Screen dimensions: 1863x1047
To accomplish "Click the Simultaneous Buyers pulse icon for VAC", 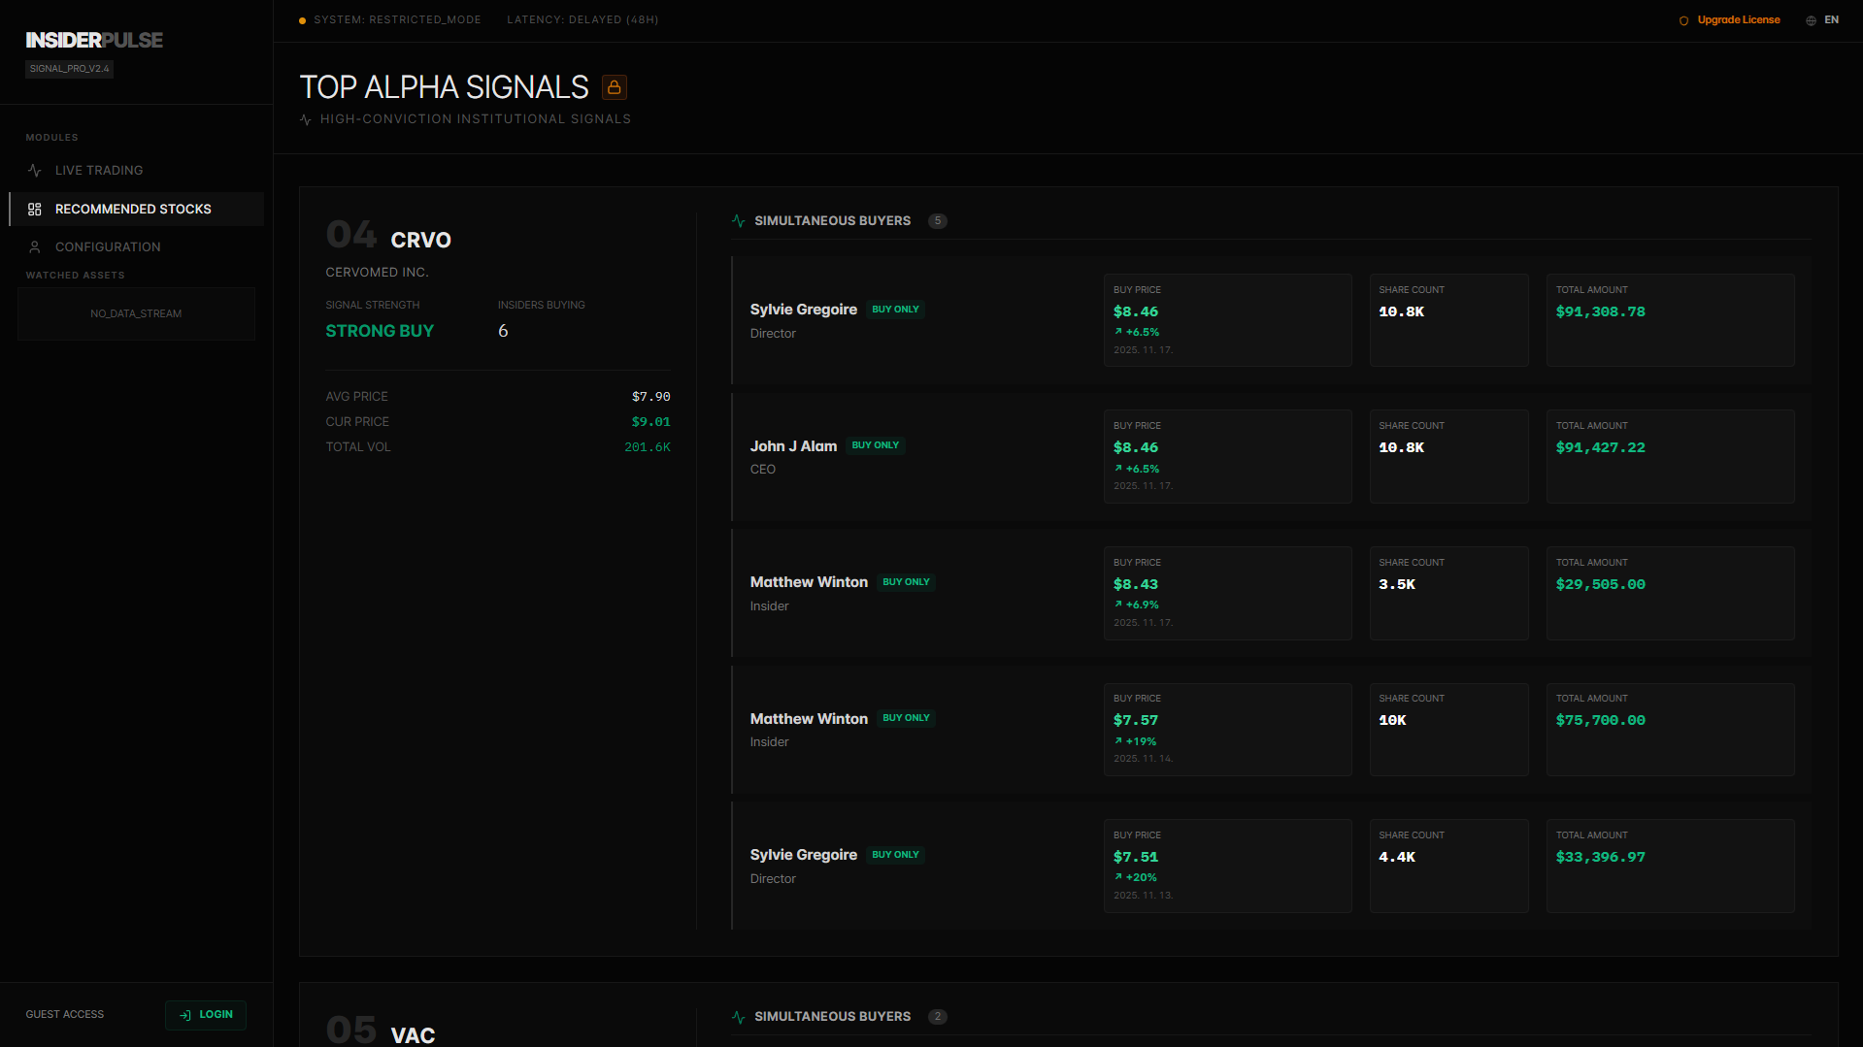I will 739,1017.
